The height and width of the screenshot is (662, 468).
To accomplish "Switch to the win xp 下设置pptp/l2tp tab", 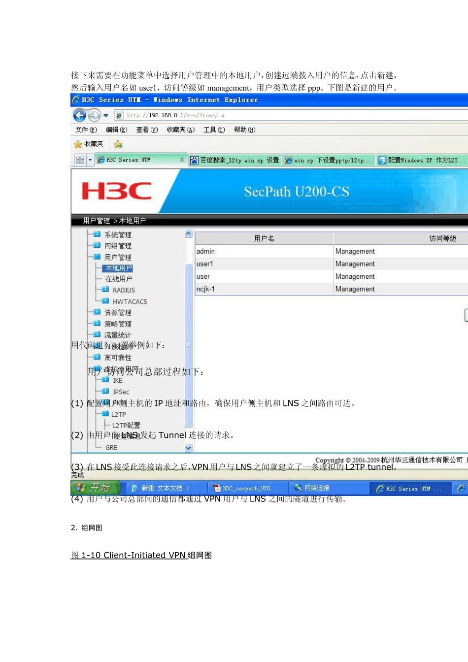I will (329, 160).
